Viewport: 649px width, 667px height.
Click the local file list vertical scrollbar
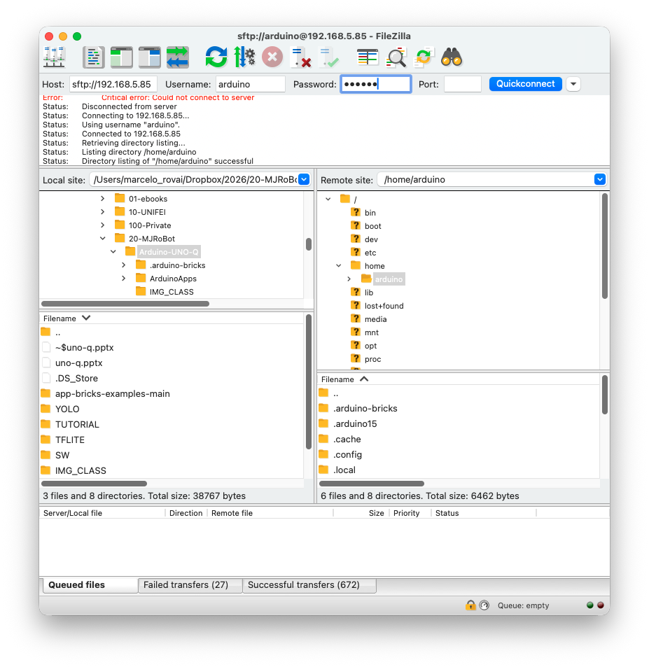(x=309, y=382)
